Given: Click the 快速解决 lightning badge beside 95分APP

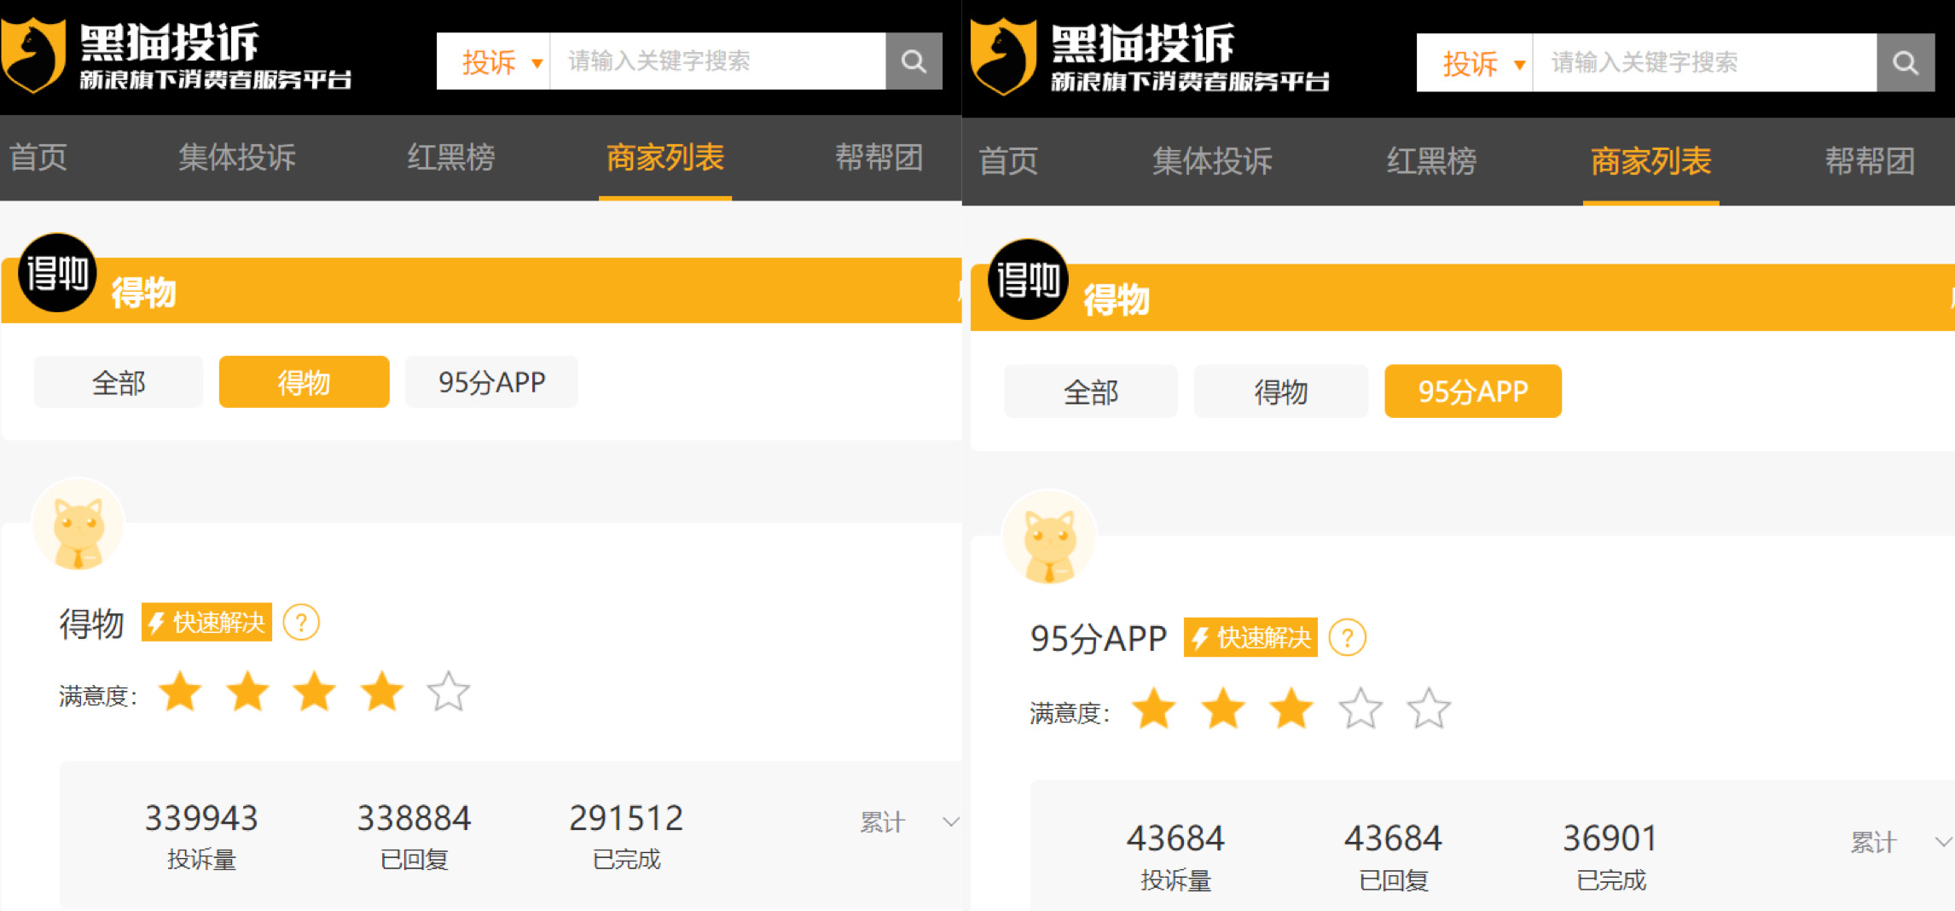Looking at the screenshot, I should (1250, 638).
